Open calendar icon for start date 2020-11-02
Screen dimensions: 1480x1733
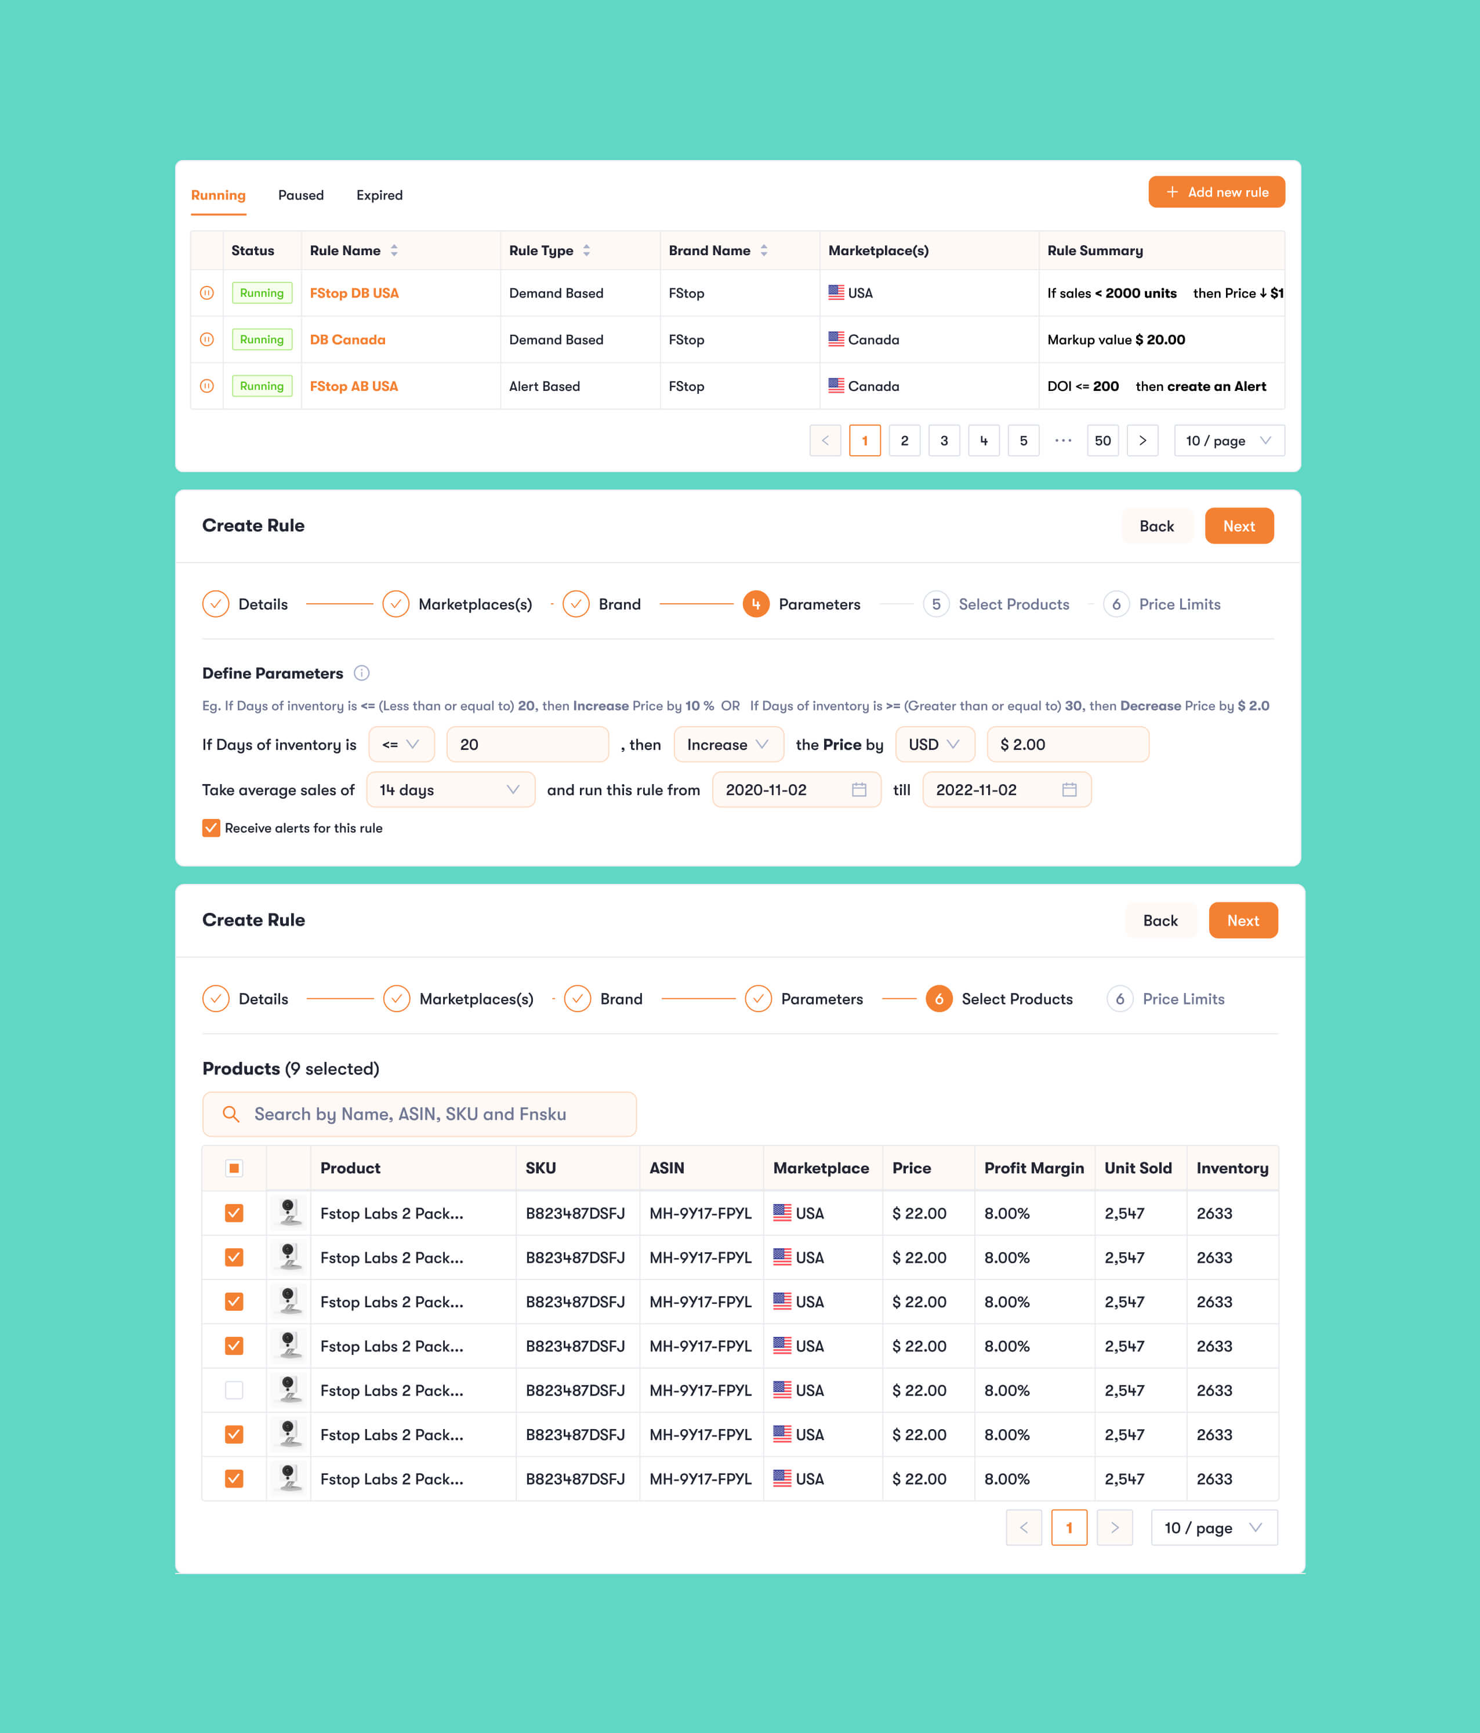tap(858, 789)
